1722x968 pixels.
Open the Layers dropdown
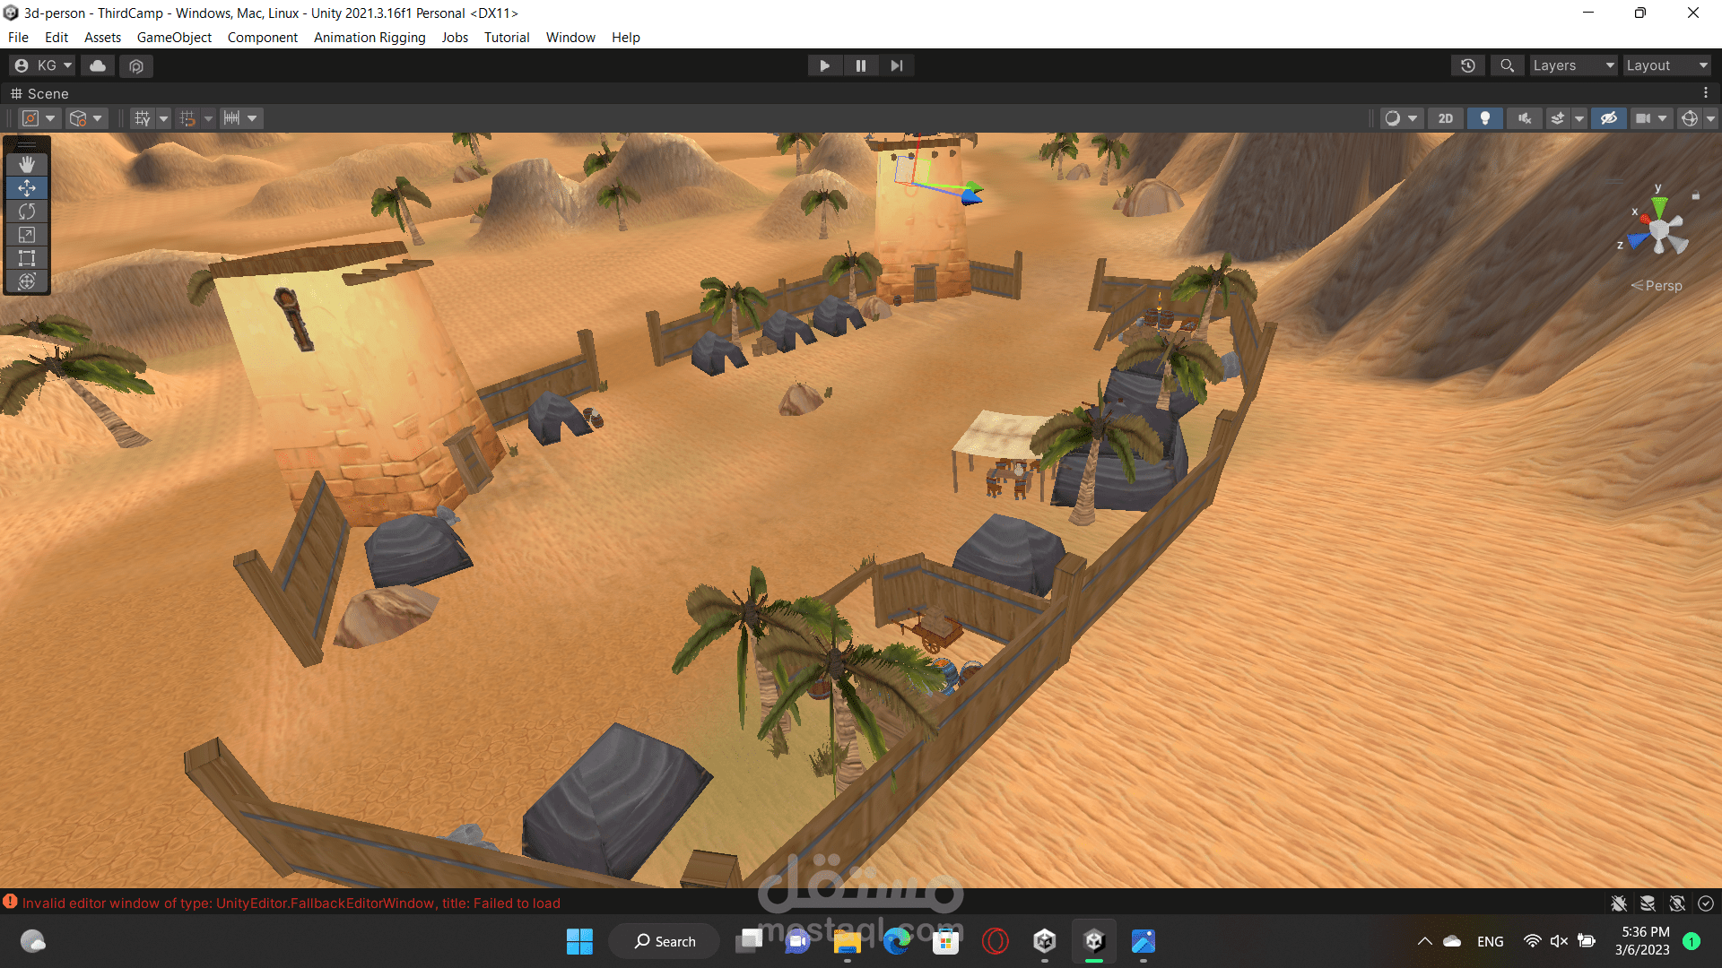coord(1572,65)
